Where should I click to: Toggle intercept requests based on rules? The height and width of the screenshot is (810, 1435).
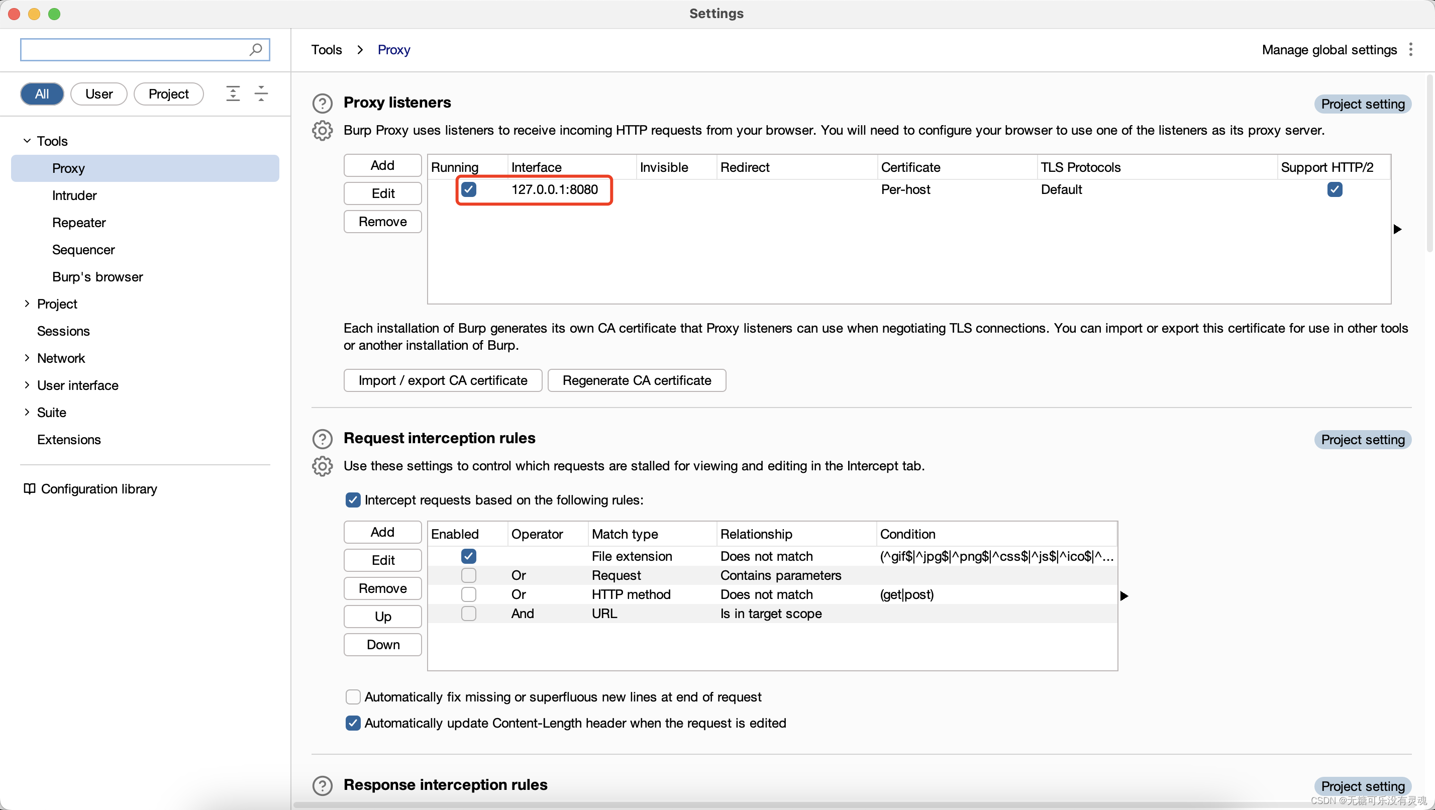tap(353, 499)
